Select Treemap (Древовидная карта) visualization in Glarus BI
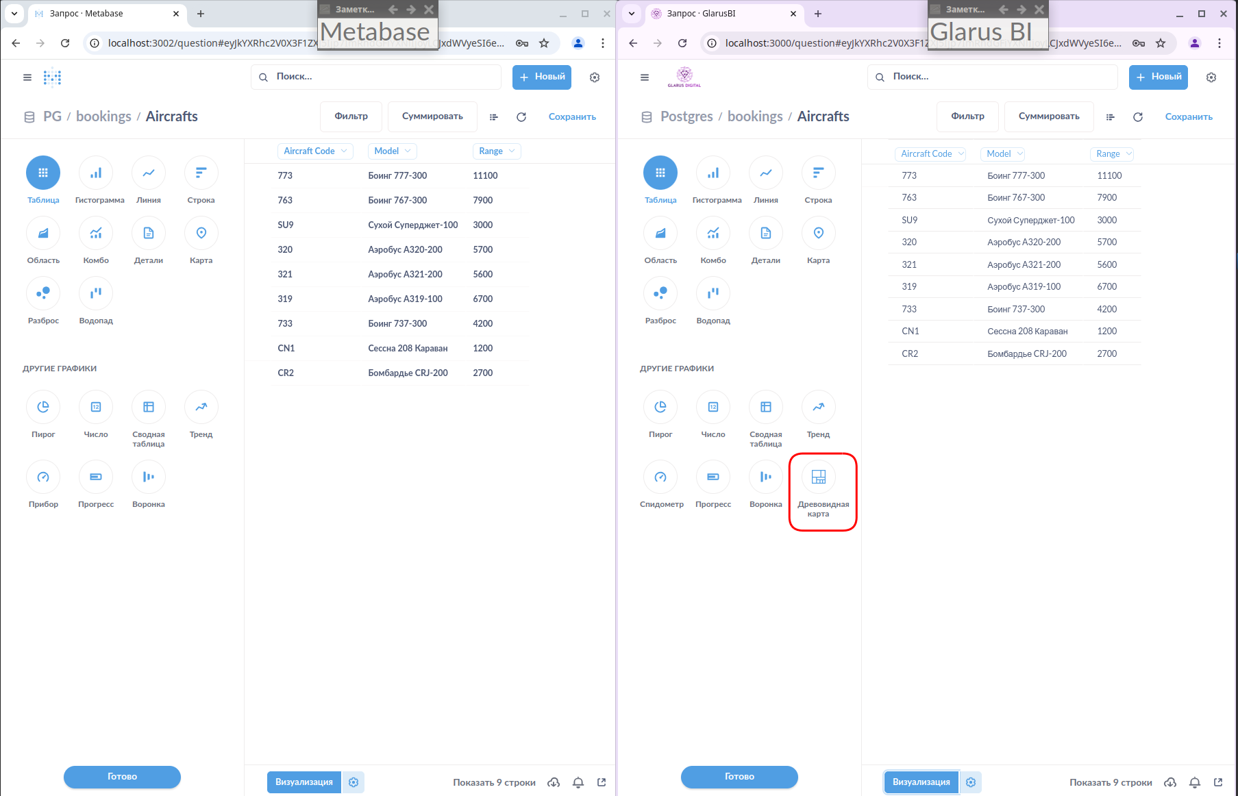 coord(818,477)
